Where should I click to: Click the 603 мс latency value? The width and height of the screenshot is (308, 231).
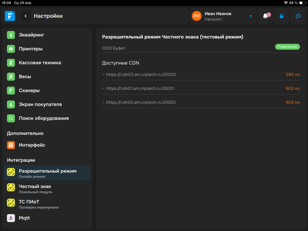pos(293,103)
